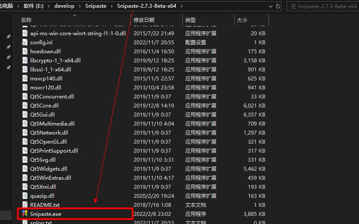
Task: Click the 3,885 KB size cell
Action: 254,214
